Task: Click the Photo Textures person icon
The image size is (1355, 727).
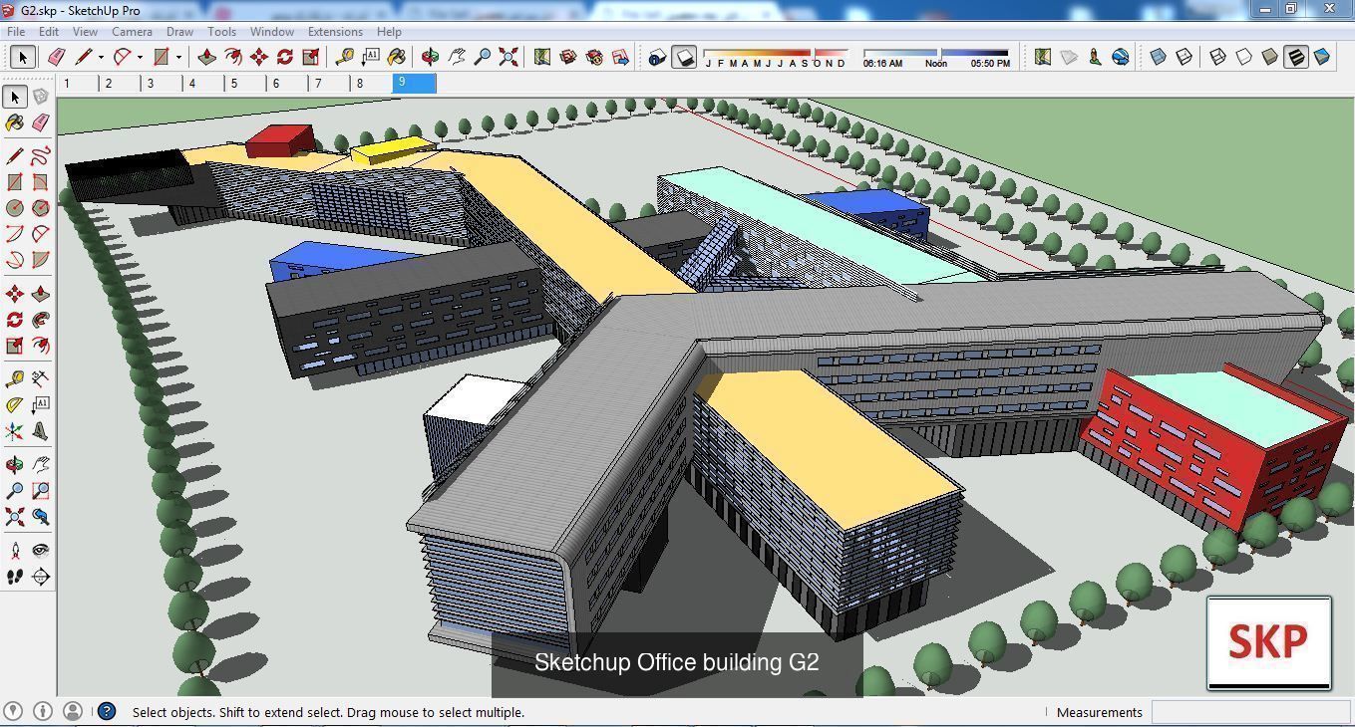Action: pos(1095,58)
